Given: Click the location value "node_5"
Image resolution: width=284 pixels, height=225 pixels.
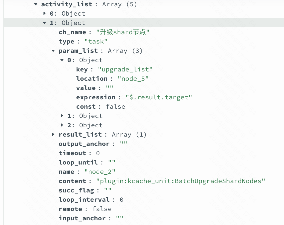Looking at the screenshot, I should pos(133,79).
